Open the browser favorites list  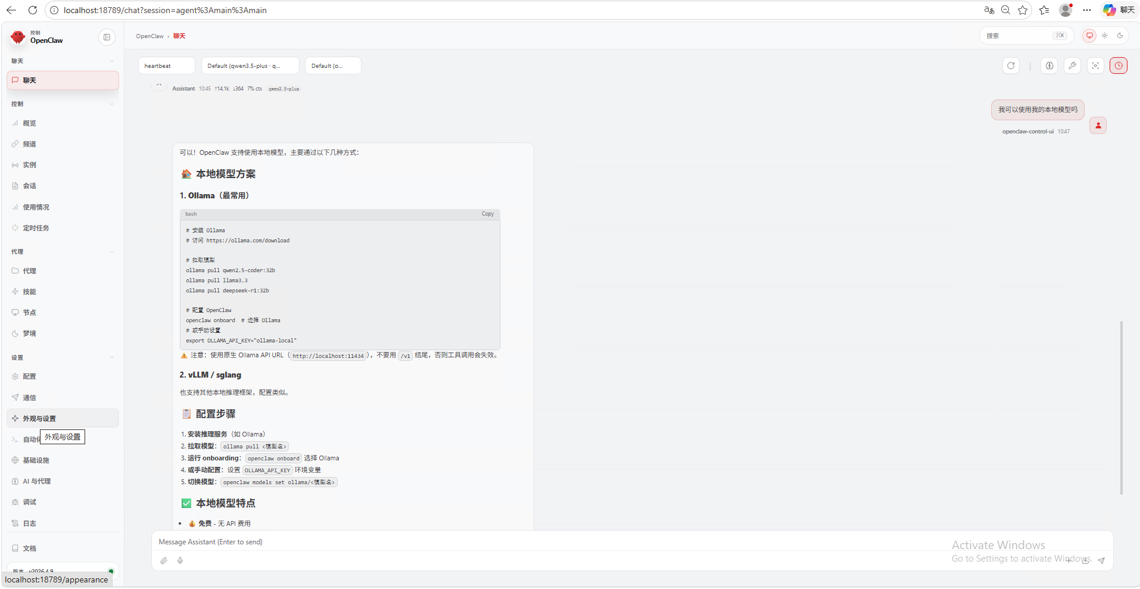1044,10
